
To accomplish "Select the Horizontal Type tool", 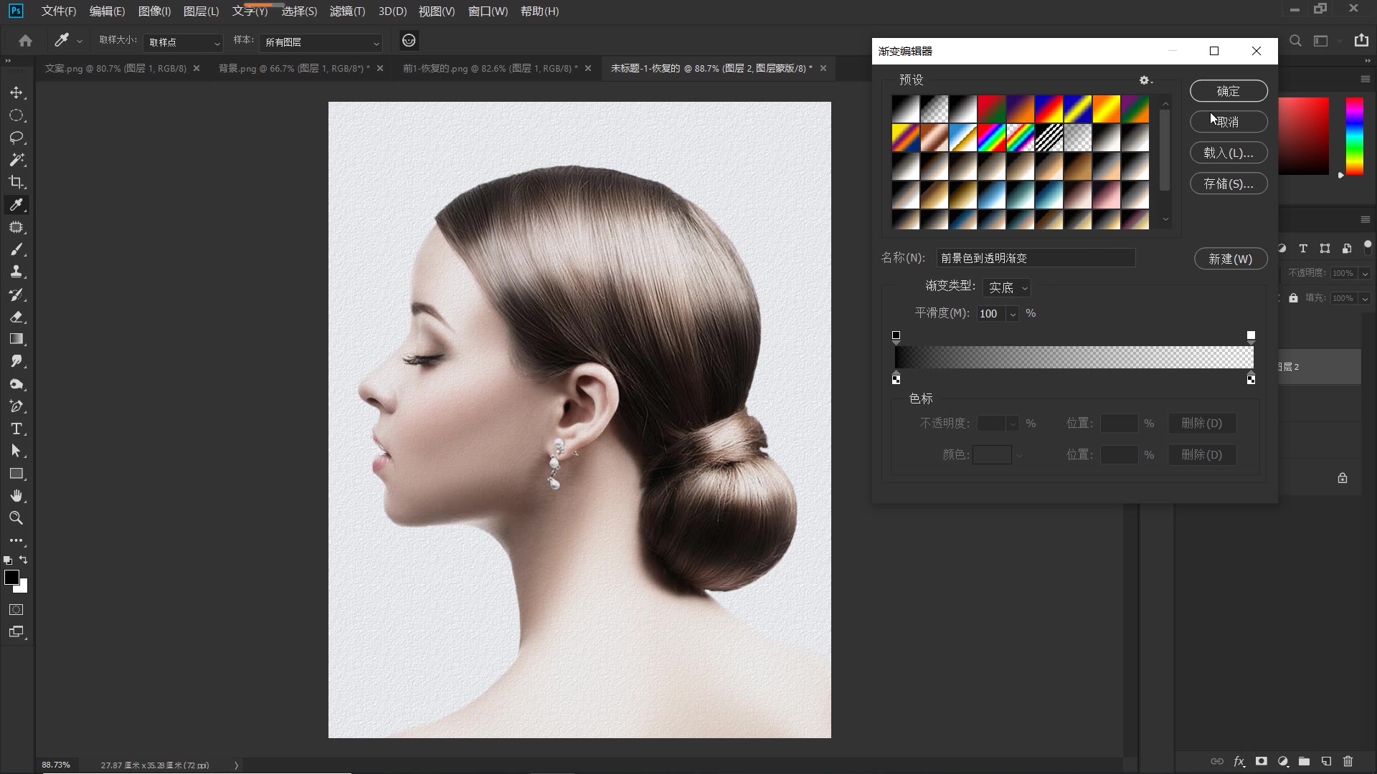I will (16, 429).
